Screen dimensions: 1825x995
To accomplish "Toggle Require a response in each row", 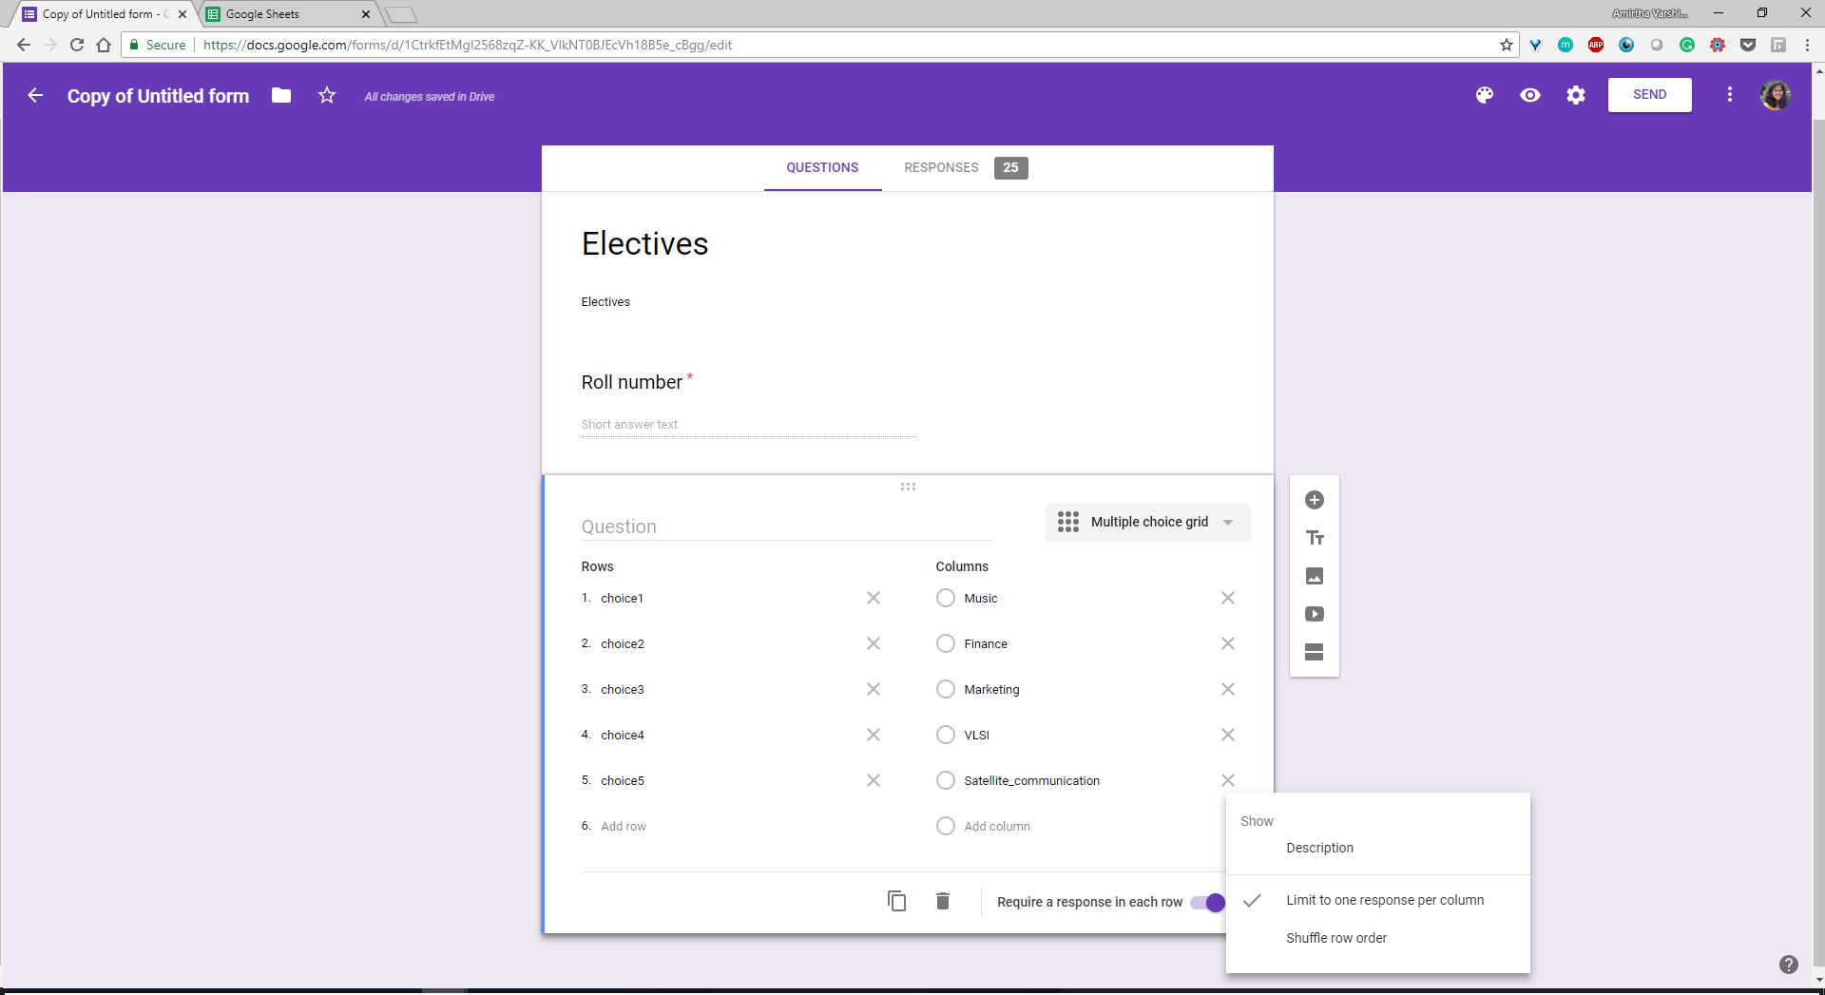I will tap(1208, 902).
